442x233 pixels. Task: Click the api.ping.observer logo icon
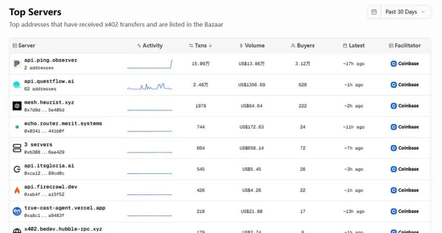(x=17, y=63)
